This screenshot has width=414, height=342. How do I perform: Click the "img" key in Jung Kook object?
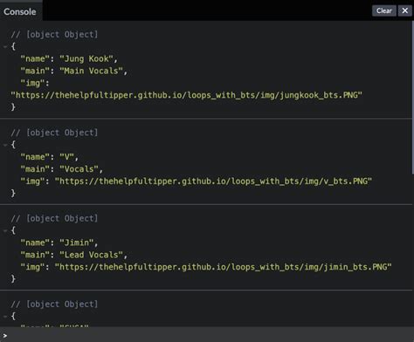click(x=32, y=83)
